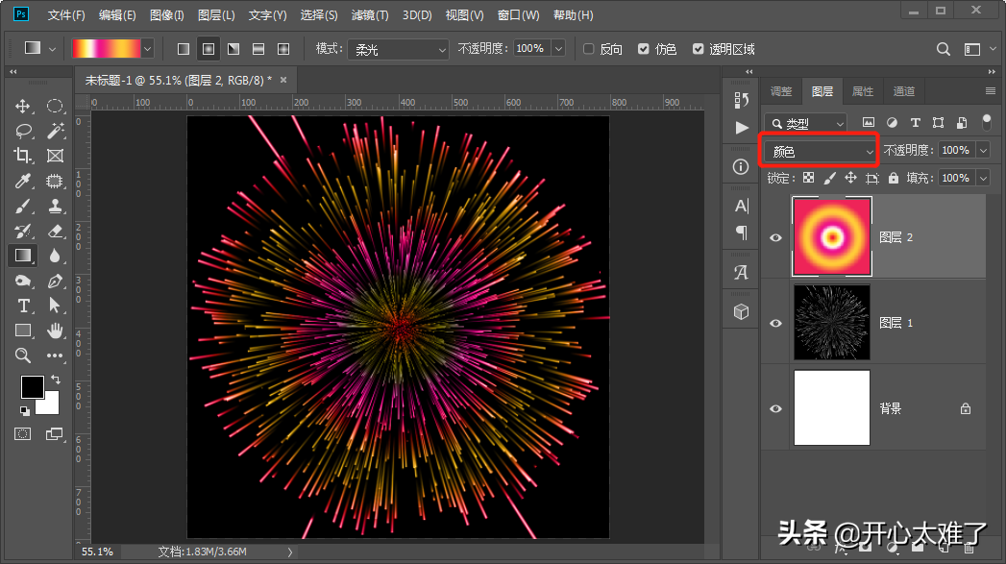Select the Frame tool
The height and width of the screenshot is (564, 1006).
click(55, 156)
